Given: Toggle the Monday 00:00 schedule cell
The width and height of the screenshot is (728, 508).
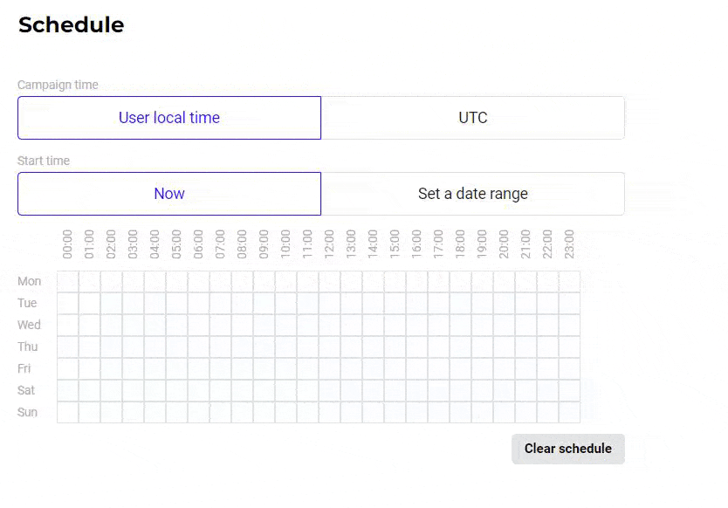Looking at the screenshot, I should click(x=68, y=282).
